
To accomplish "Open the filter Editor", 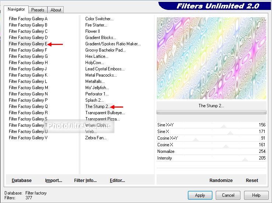I will pos(117,181).
